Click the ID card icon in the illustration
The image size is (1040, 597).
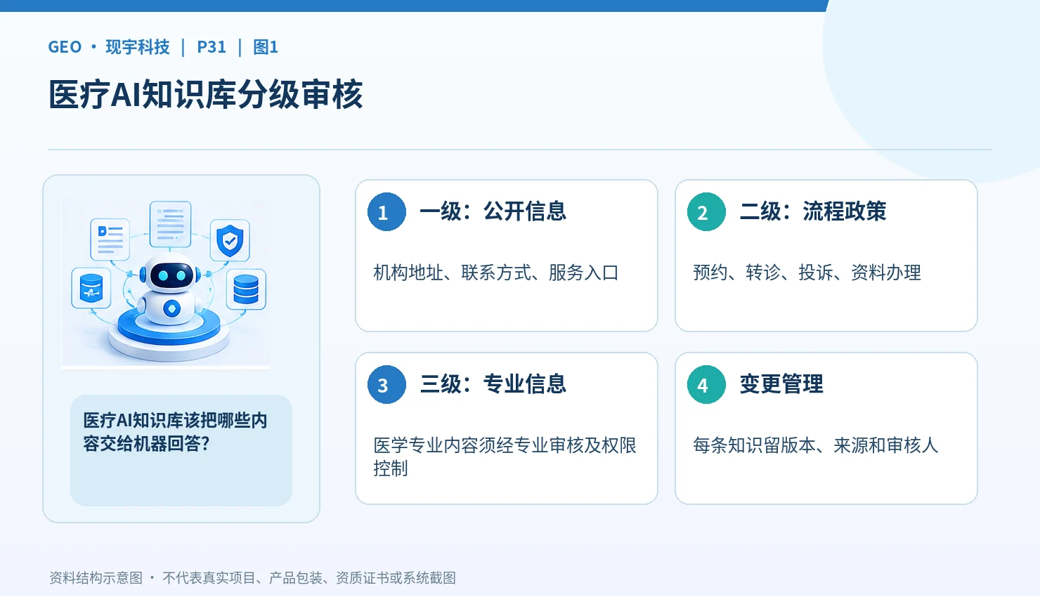point(110,239)
